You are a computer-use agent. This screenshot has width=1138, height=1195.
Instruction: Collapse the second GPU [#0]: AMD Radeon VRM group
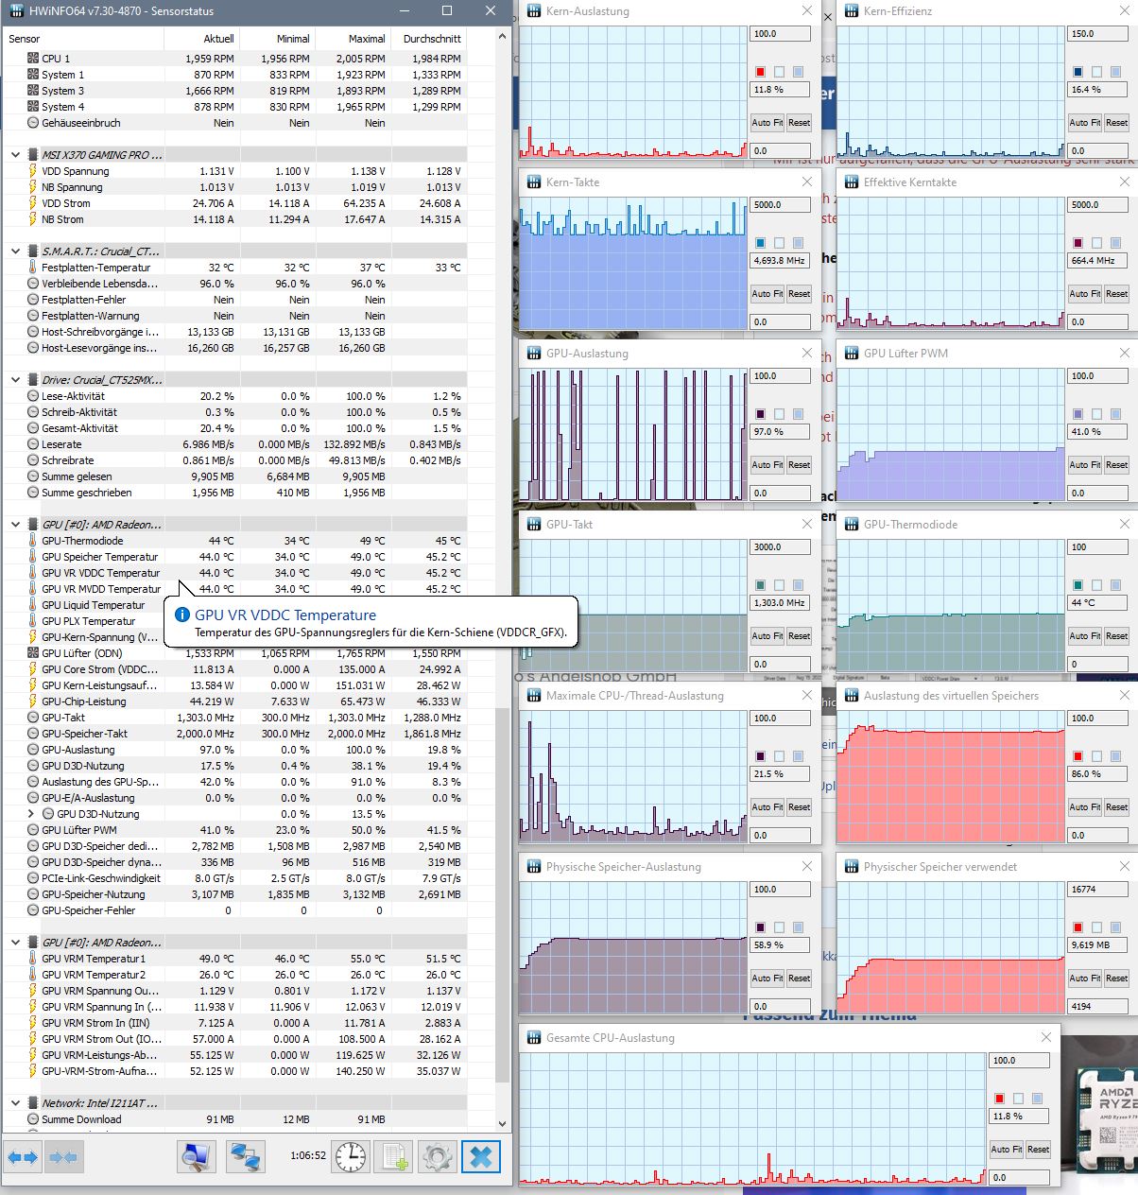(x=15, y=943)
